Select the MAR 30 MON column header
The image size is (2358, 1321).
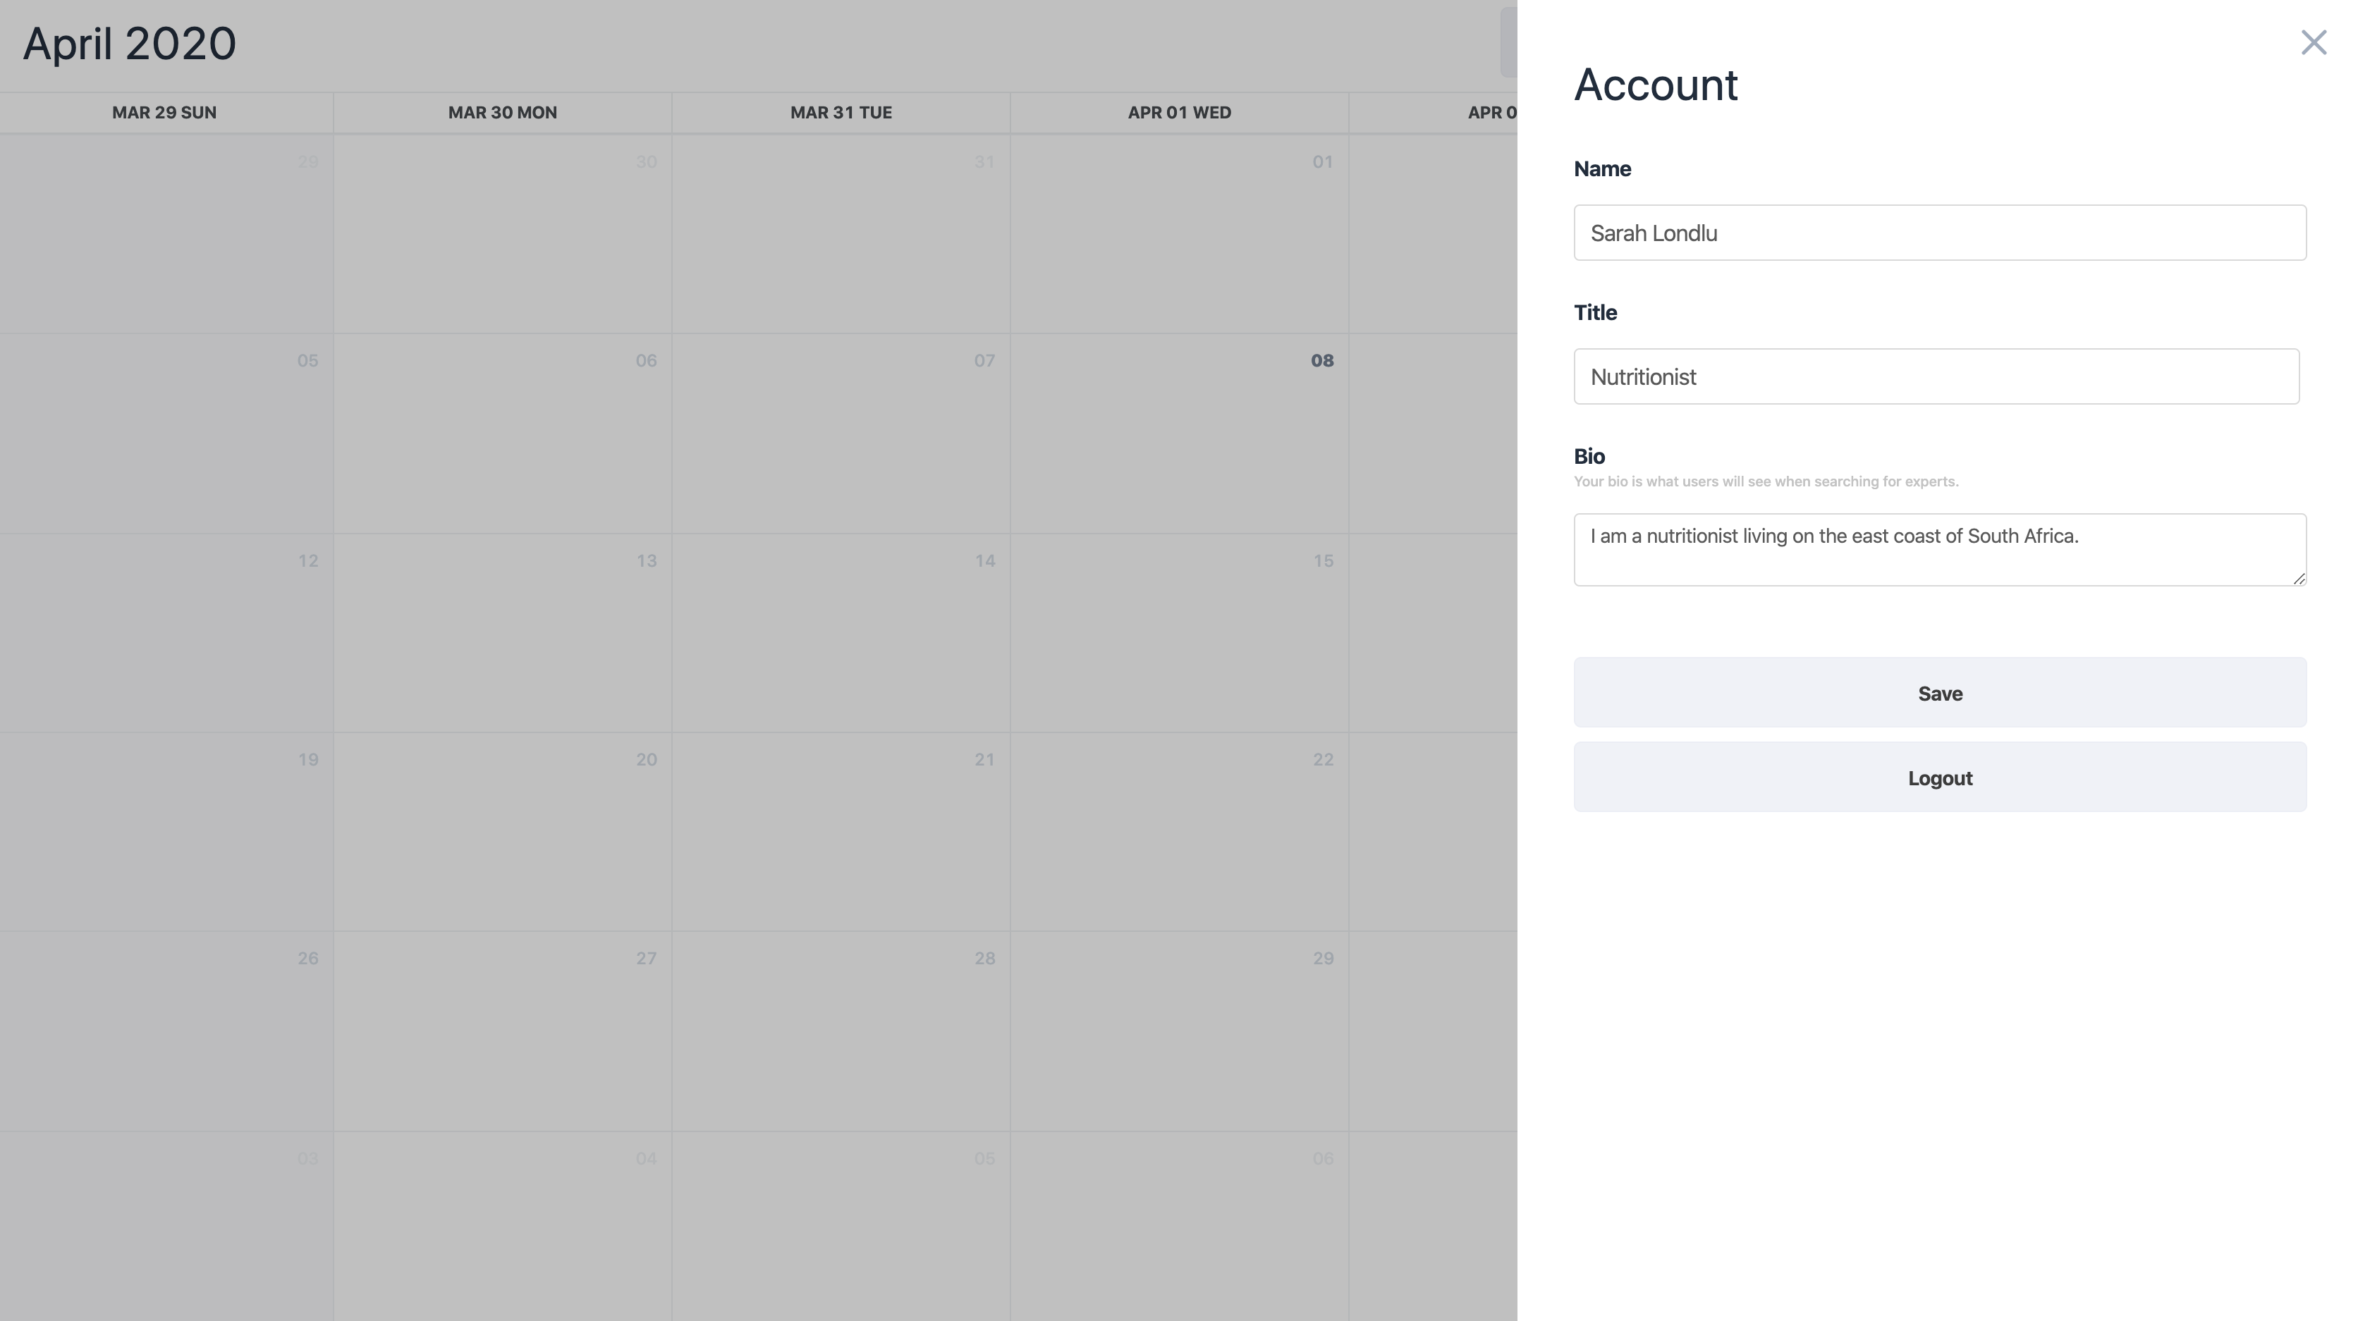coord(503,113)
